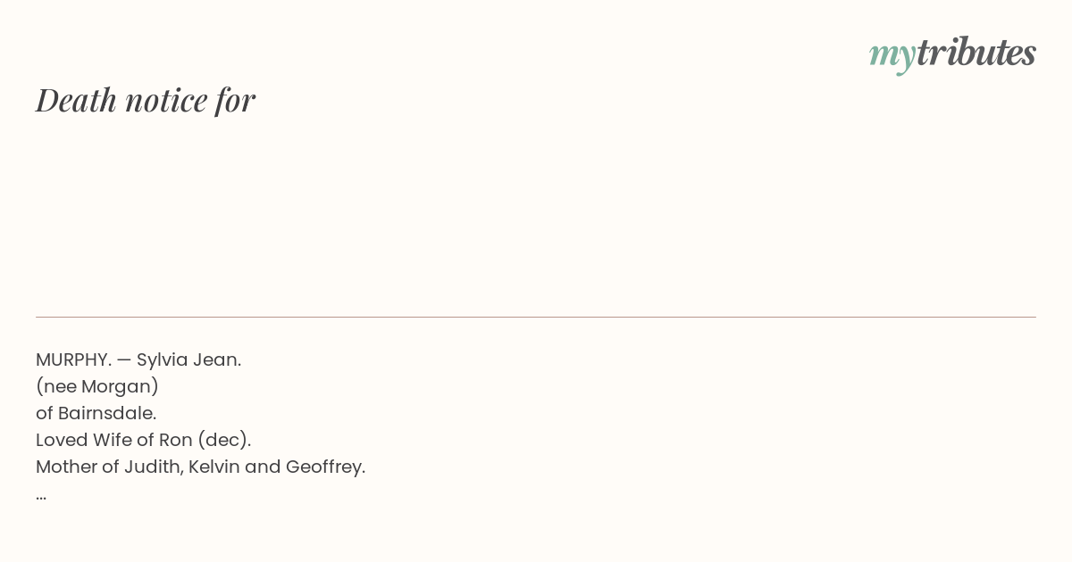Select the "Mother of Judith, Kelvin and Geoffrey" line
The image size is (1072, 562).
point(201,467)
